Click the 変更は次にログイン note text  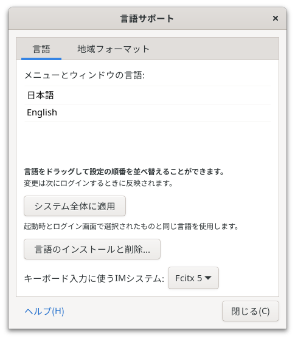[x=98, y=183]
